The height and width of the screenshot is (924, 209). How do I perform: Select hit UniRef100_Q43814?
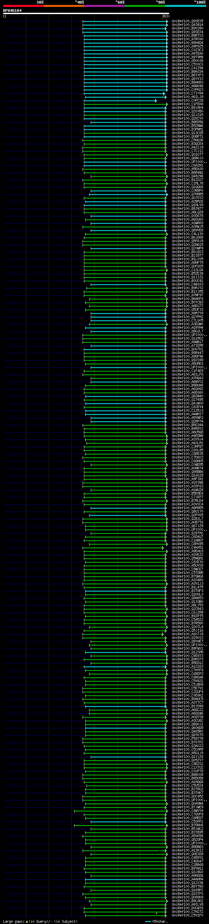click(x=187, y=25)
